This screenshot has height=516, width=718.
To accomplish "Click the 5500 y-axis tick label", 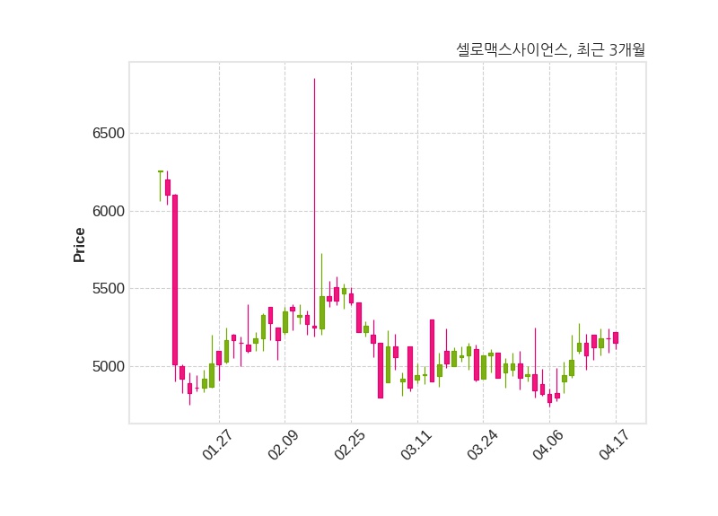I will 109,289.
